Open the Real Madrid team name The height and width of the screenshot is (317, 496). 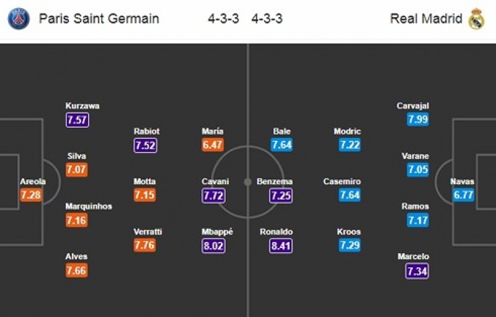pyautogui.click(x=427, y=19)
